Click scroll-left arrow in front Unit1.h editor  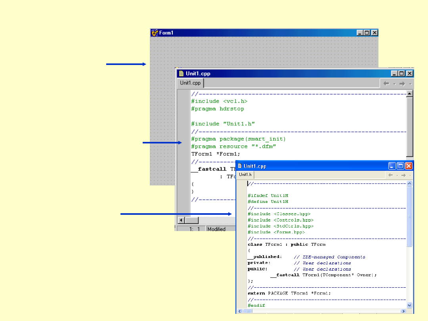click(x=240, y=311)
